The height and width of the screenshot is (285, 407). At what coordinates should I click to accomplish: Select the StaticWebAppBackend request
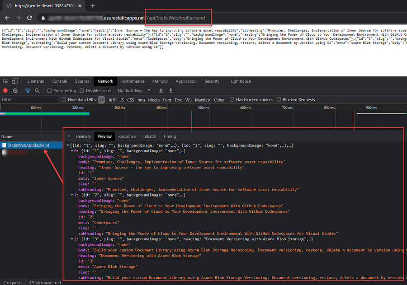coord(28,145)
